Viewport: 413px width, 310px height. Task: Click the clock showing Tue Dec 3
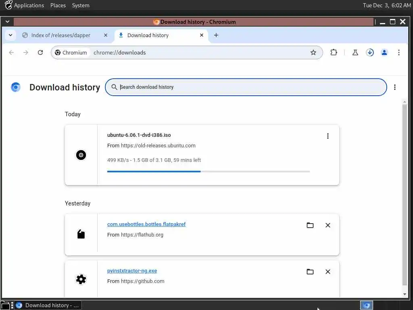(x=387, y=5)
